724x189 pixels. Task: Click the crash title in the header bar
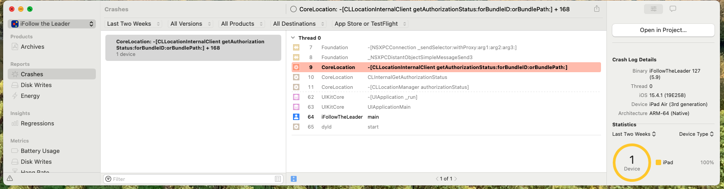coord(434,9)
